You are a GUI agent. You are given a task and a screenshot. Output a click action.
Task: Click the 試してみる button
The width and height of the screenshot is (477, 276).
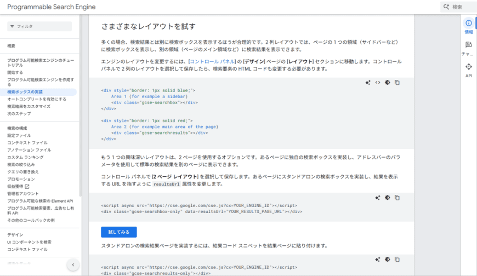[118, 232]
